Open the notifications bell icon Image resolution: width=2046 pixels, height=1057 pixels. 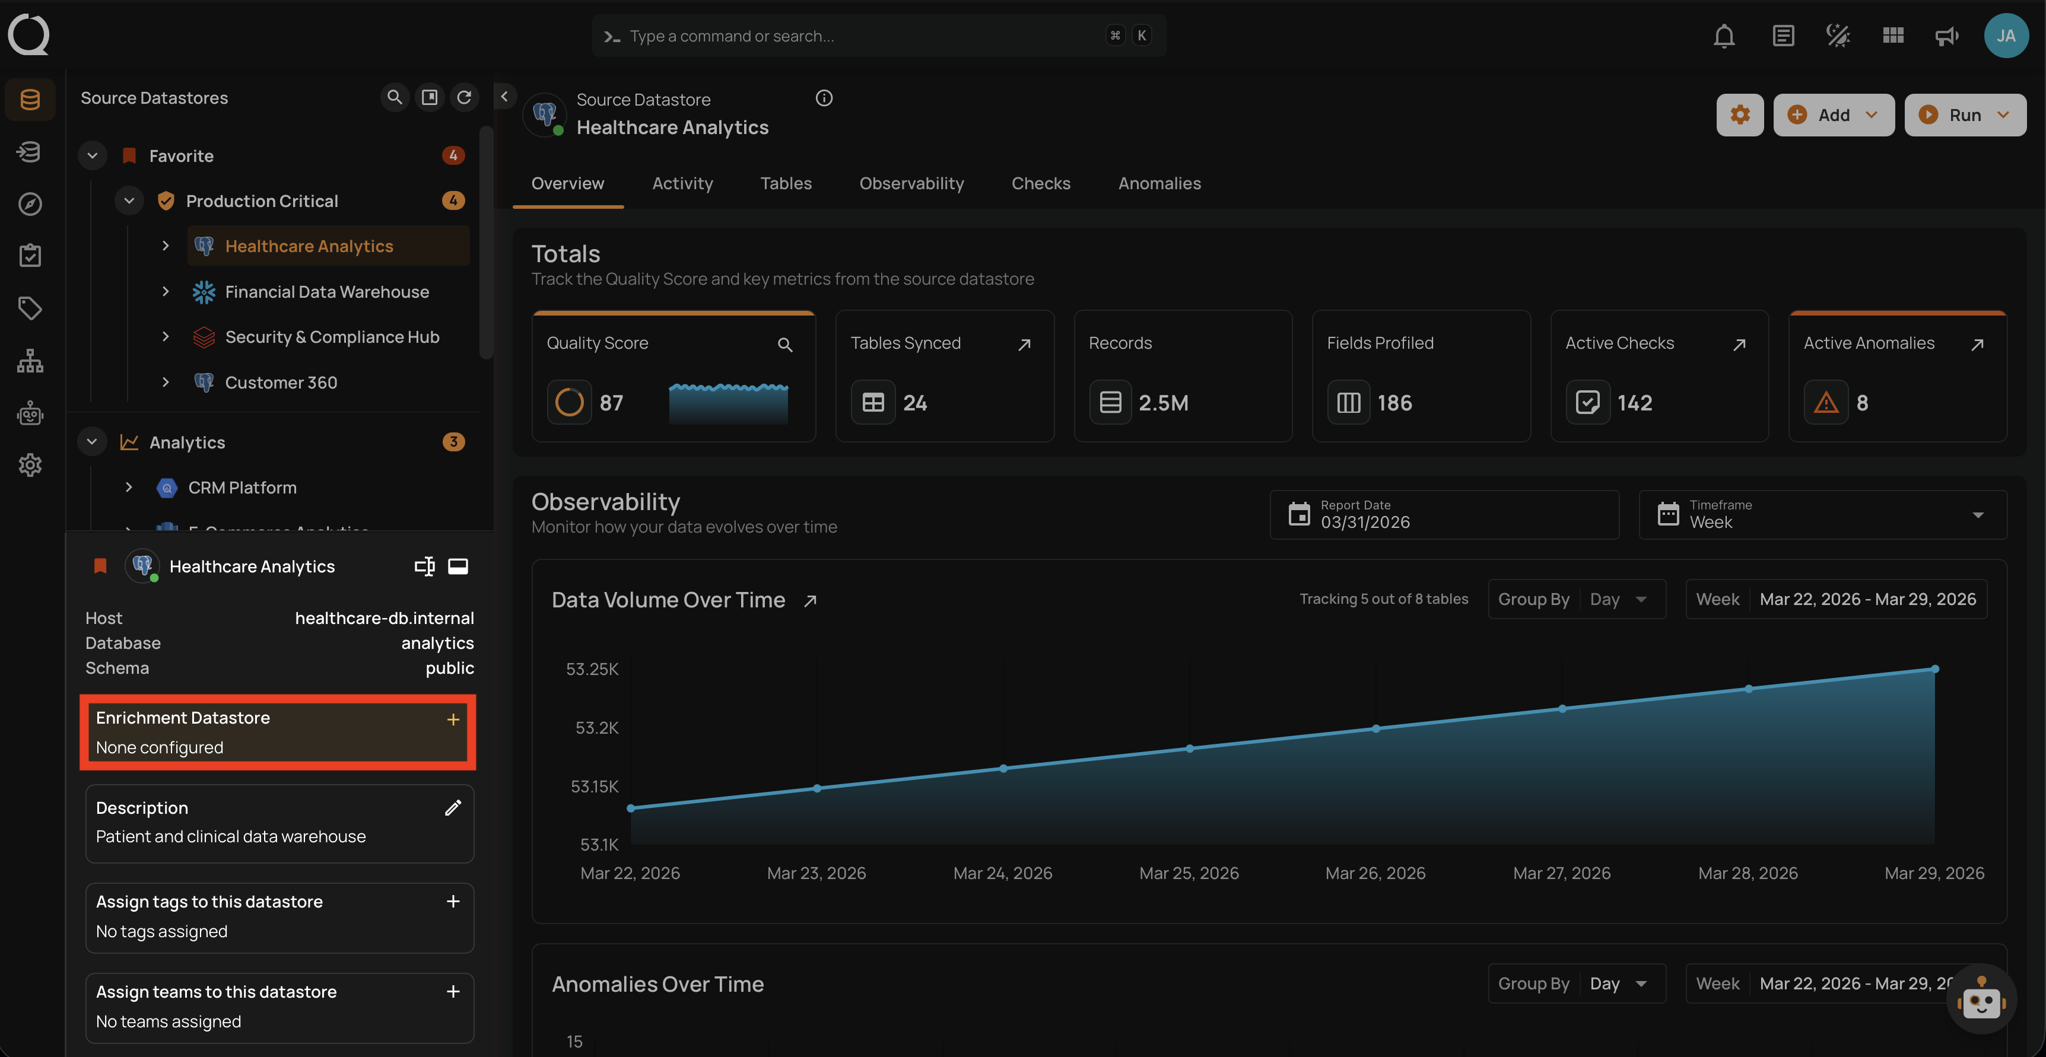click(1724, 36)
